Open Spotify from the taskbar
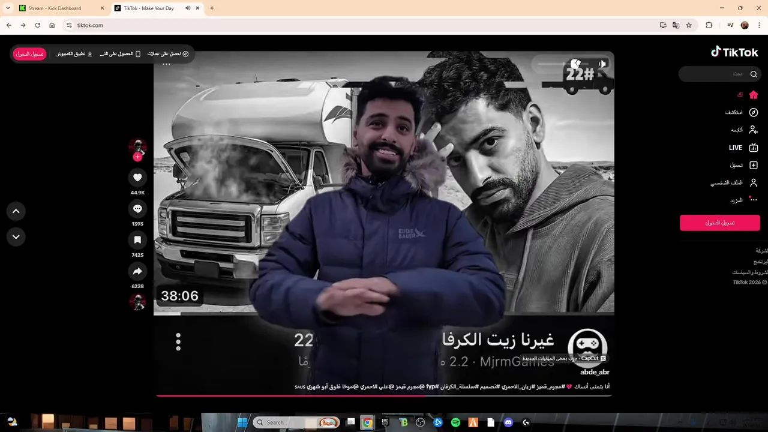Image resolution: width=768 pixels, height=432 pixels. click(455, 422)
